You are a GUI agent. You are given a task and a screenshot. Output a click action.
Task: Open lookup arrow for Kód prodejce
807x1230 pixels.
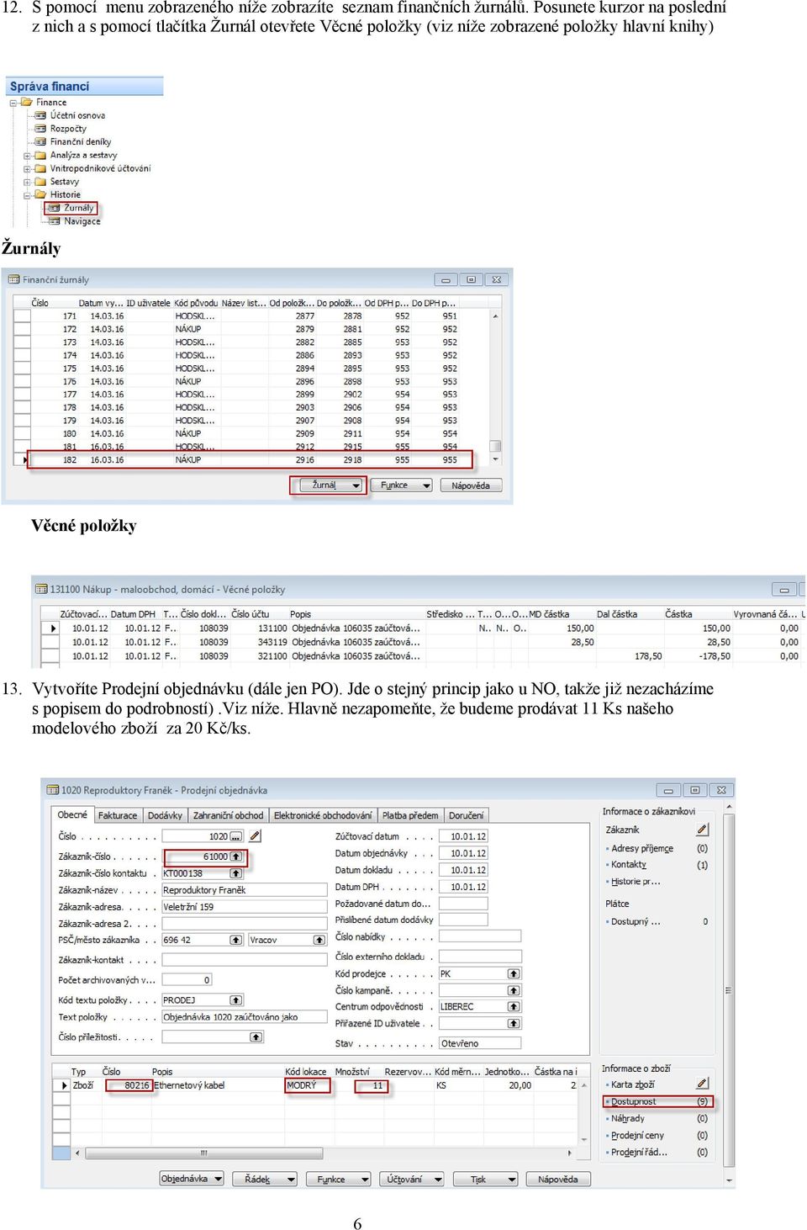[x=514, y=973]
